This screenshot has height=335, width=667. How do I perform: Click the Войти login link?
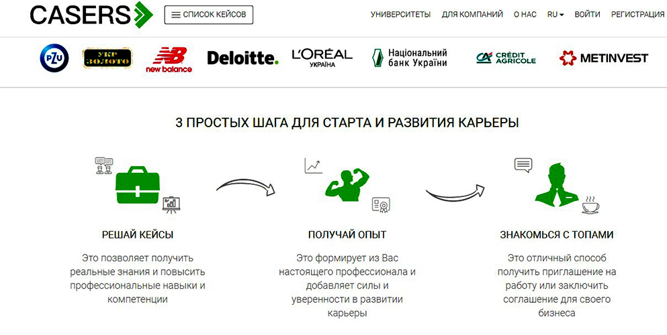coord(587,15)
